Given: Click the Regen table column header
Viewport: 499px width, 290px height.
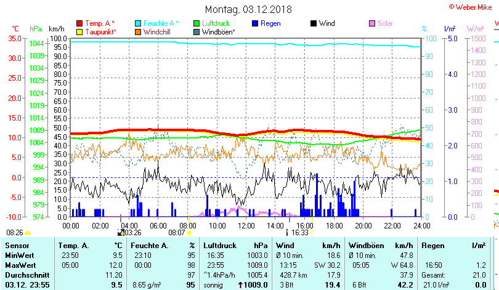Looking at the screenshot, I should coord(433,246).
